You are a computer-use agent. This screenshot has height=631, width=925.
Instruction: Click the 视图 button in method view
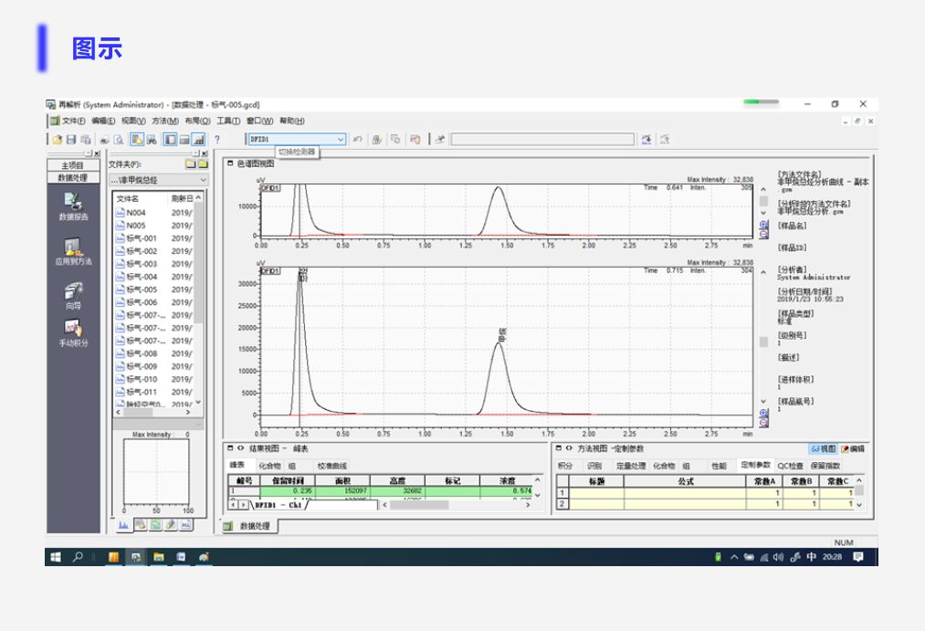tap(823, 448)
